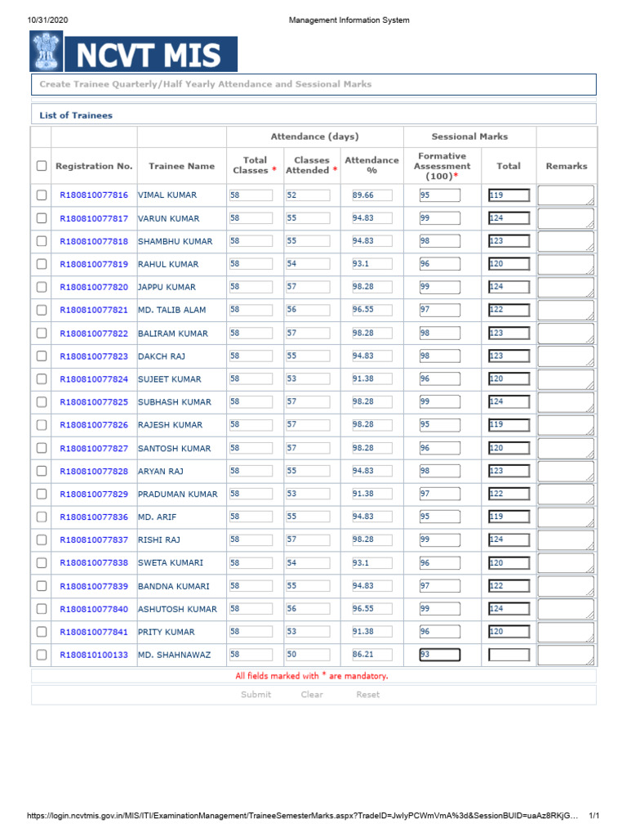This screenshot has width=627, height=837.
Task: Click the Registration No. column header
Action: pyautogui.click(x=94, y=166)
